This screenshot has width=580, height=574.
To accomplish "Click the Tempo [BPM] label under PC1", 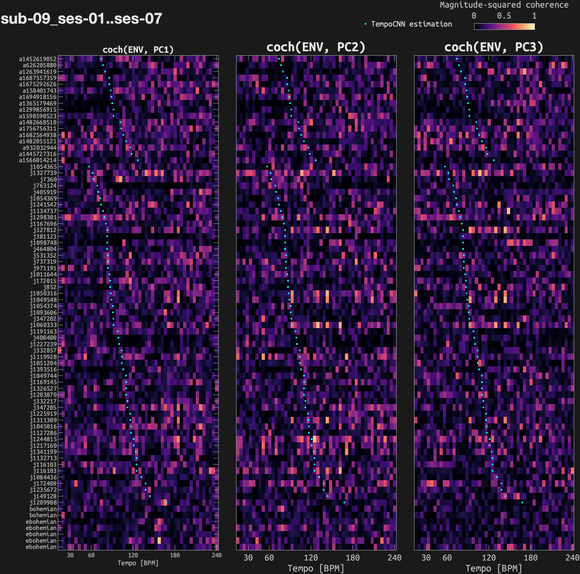I will point(138,563).
